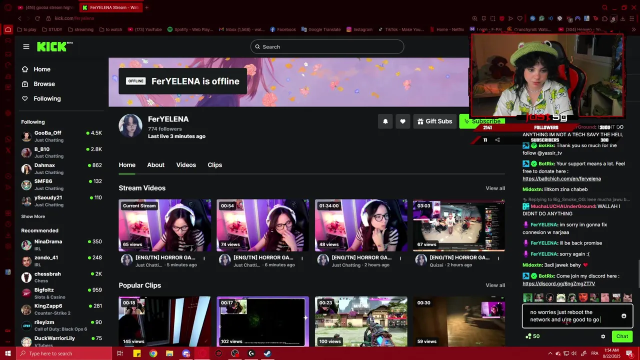Screen dimensions: 640x360
Task: Switch to the Videos tab
Action: (186, 165)
